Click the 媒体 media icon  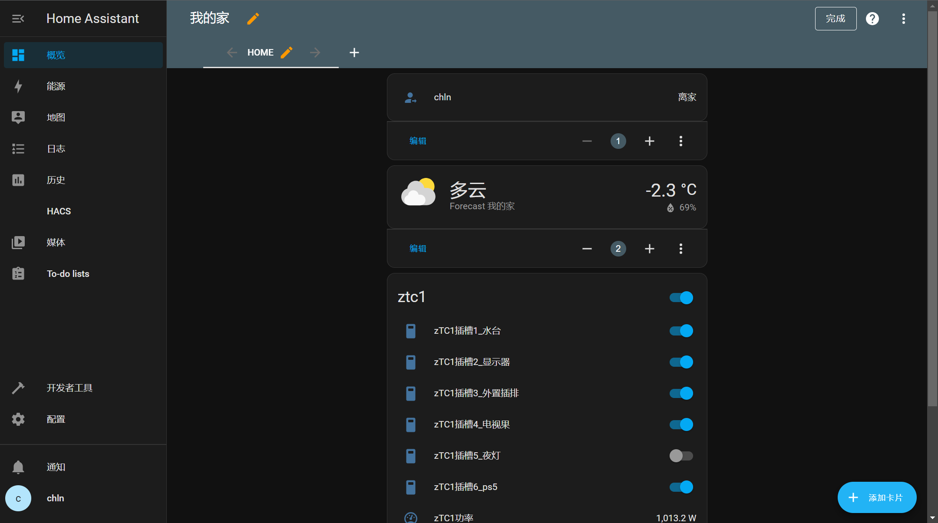coord(18,243)
